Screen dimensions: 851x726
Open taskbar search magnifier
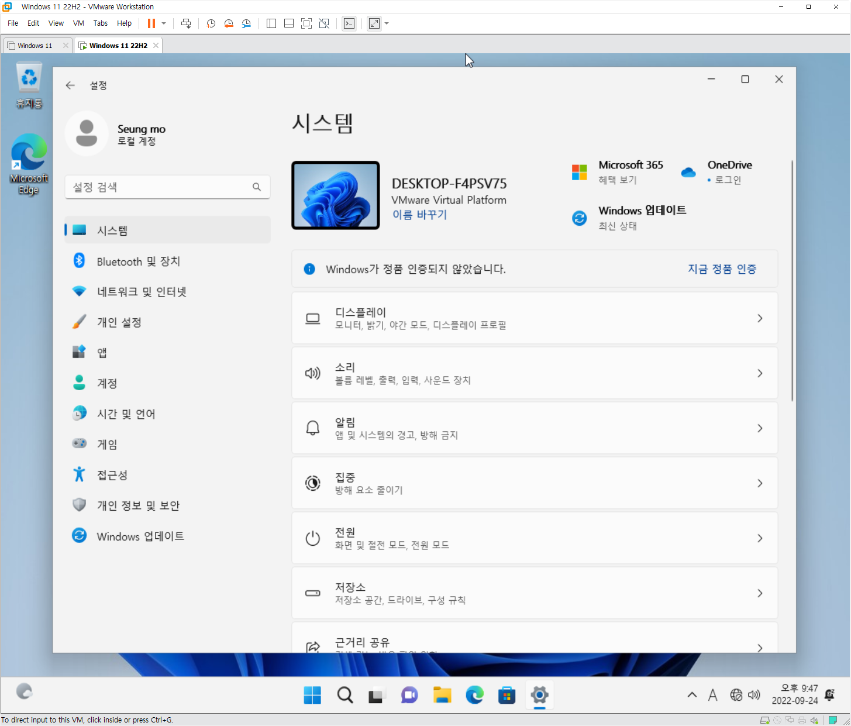pyautogui.click(x=345, y=695)
